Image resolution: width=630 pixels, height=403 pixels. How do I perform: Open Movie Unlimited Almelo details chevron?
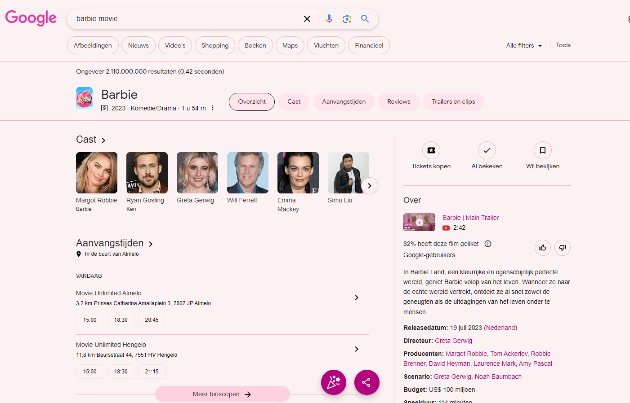coord(357,298)
